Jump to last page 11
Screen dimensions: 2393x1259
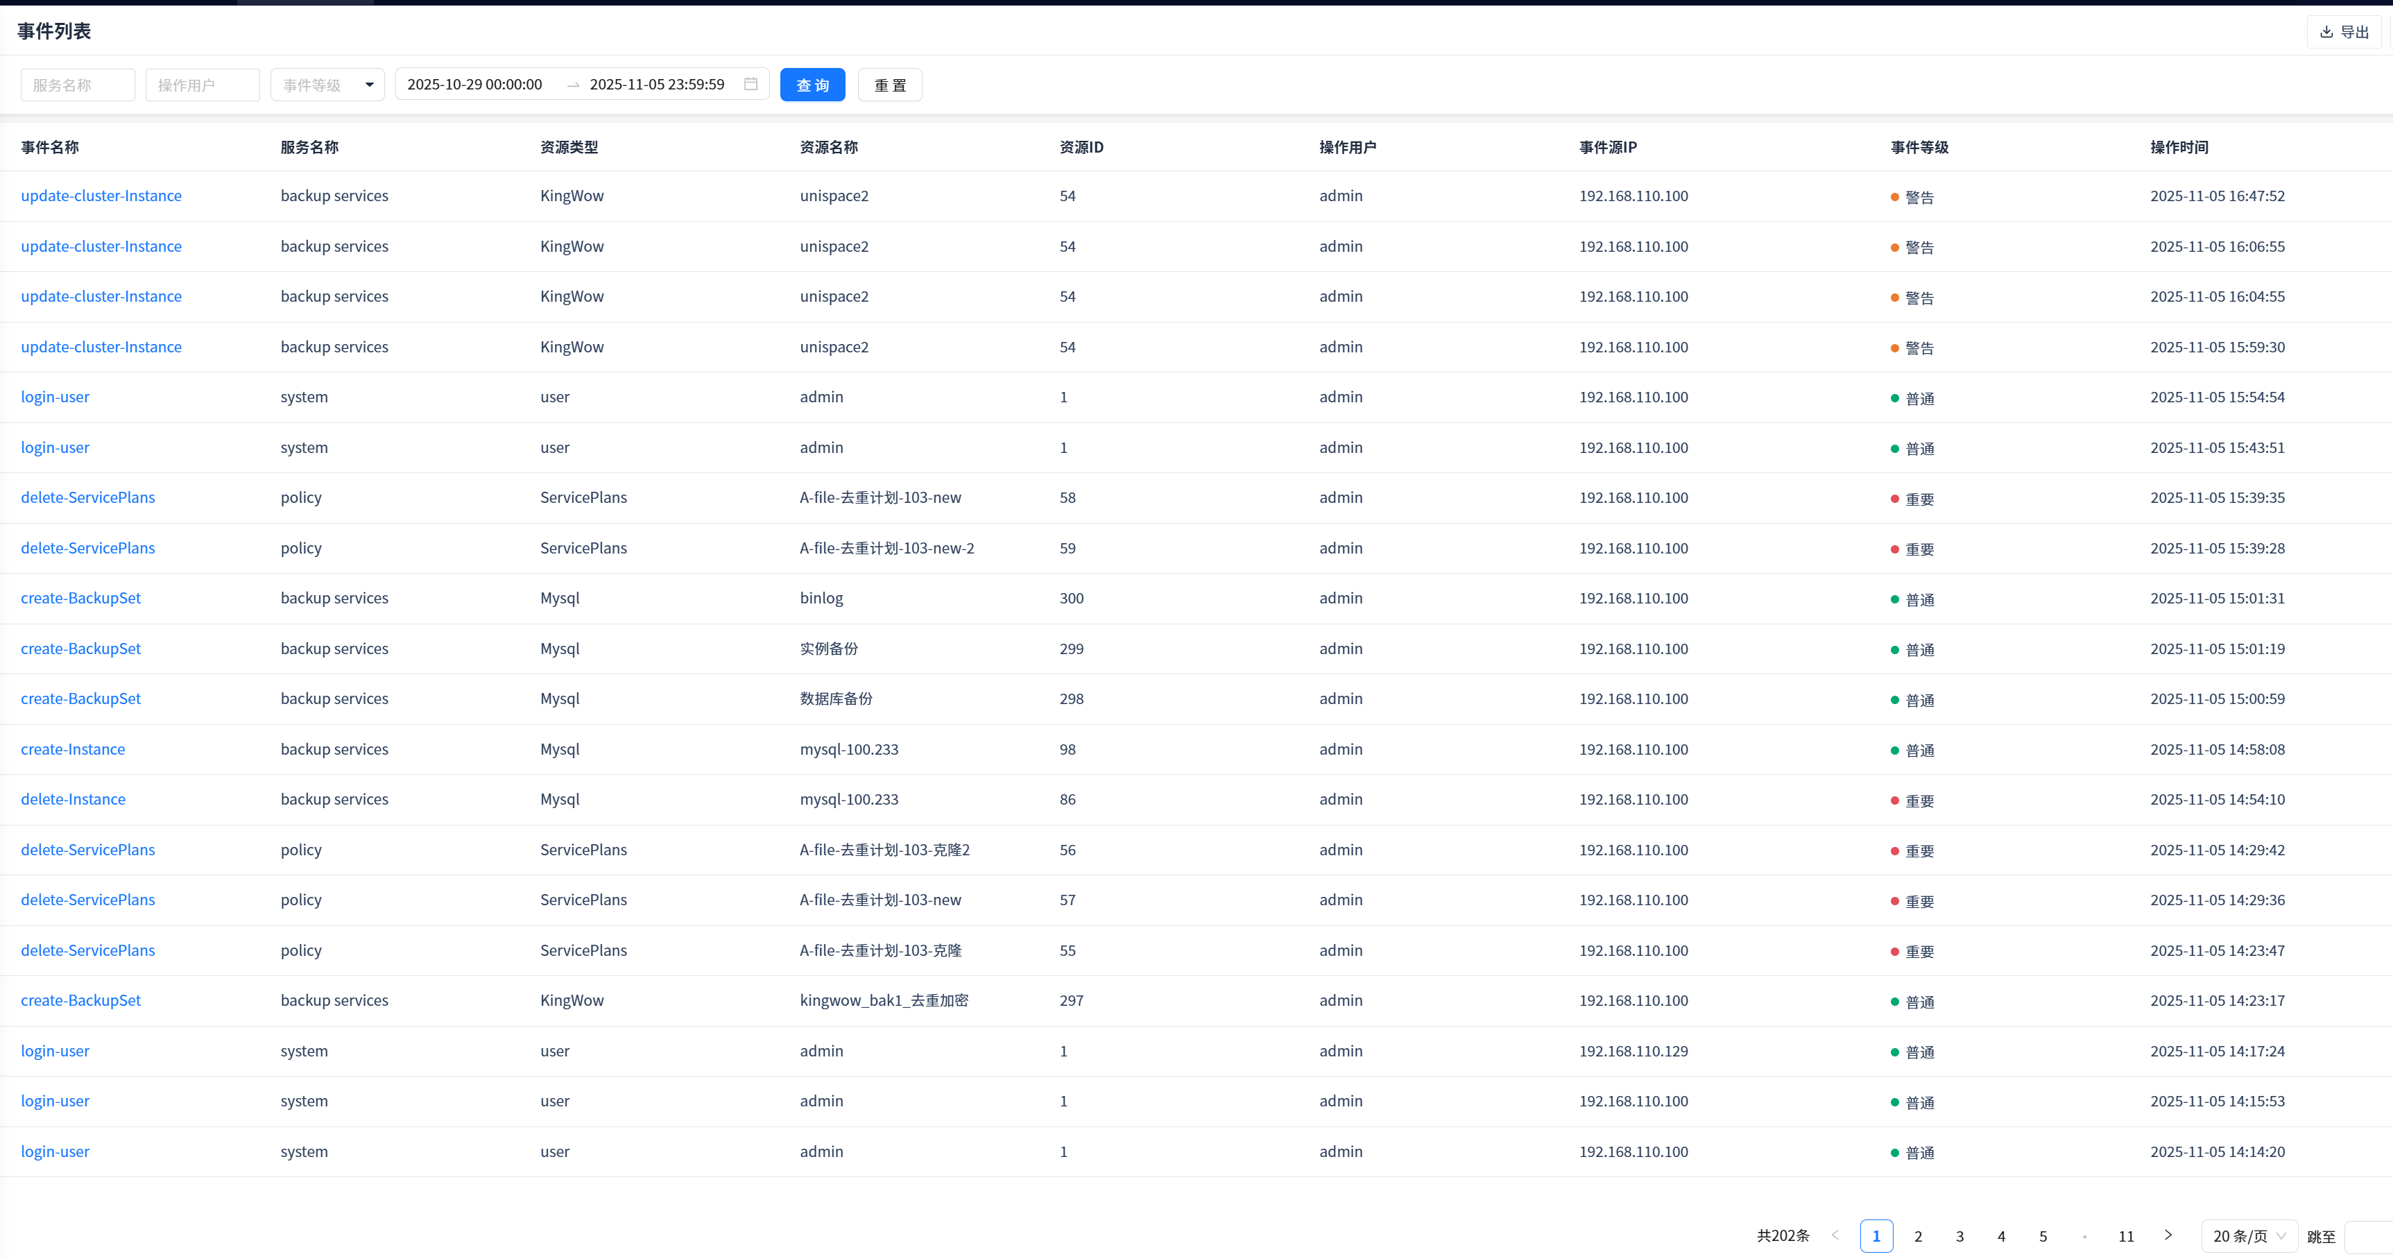pos(2125,1237)
